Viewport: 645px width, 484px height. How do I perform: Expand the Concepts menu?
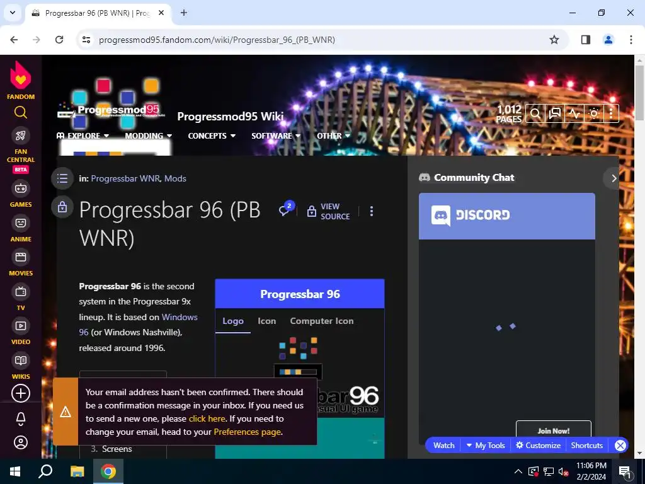(x=212, y=136)
